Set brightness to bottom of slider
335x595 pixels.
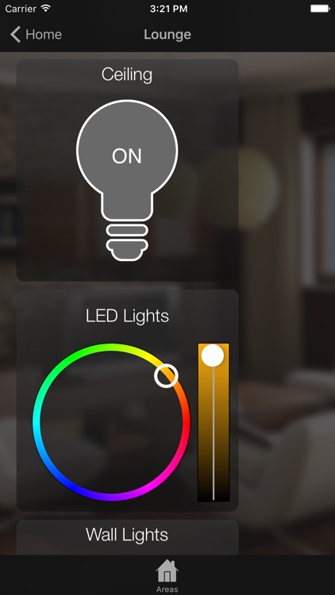[x=214, y=498]
